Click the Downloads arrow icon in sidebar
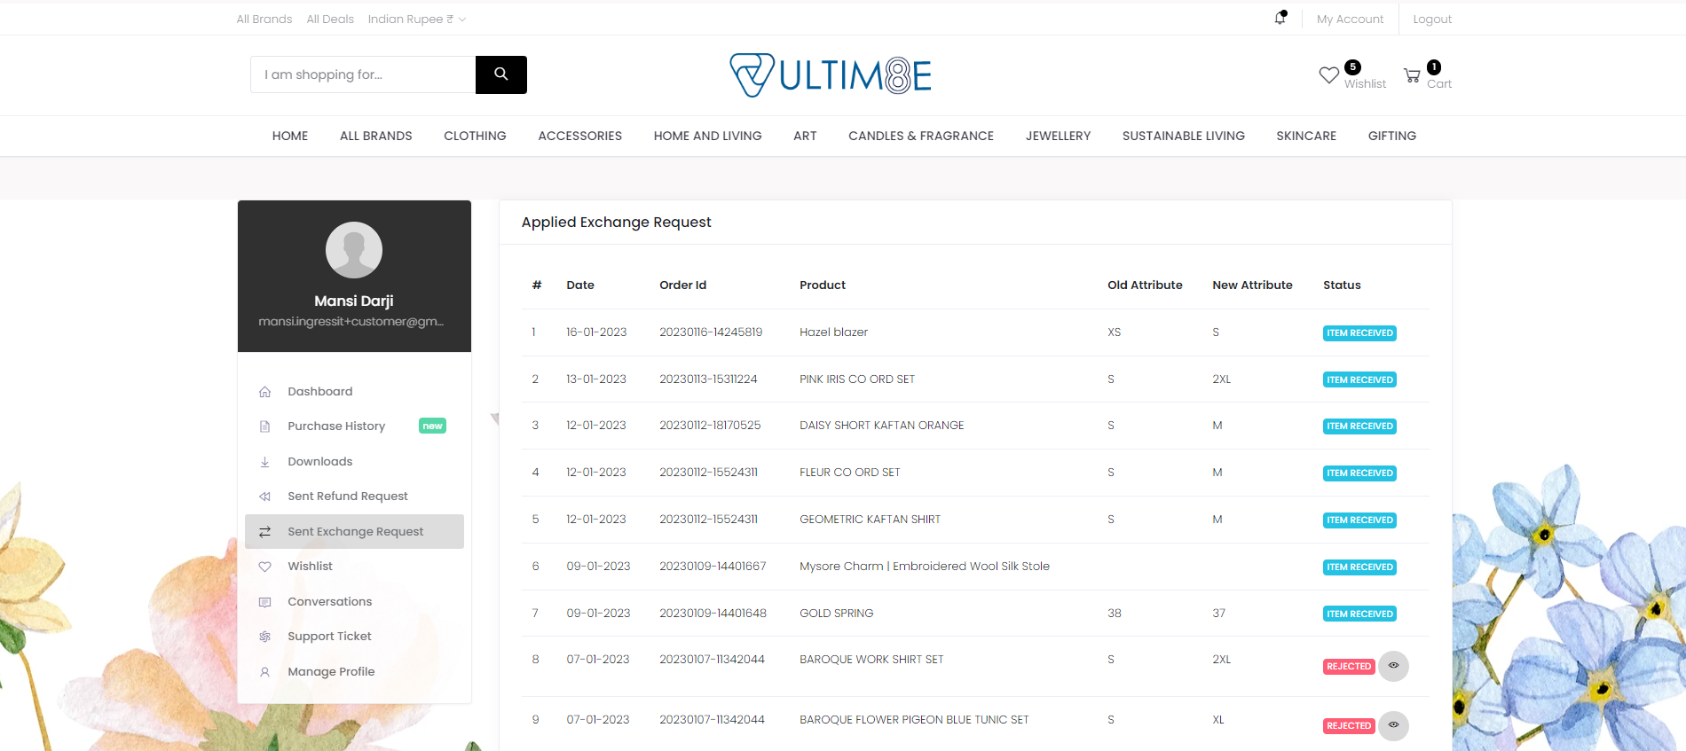 click(x=264, y=462)
